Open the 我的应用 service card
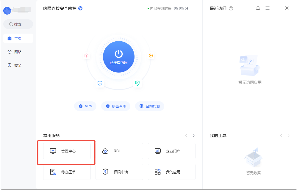The height and width of the screenshot is (190, 297). pyautogui.click(x=172, y=172)
